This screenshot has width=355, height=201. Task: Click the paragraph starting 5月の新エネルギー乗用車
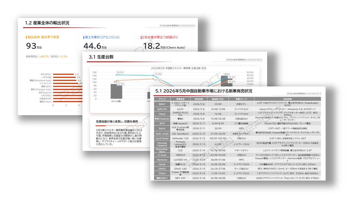[x=119, y=137]
